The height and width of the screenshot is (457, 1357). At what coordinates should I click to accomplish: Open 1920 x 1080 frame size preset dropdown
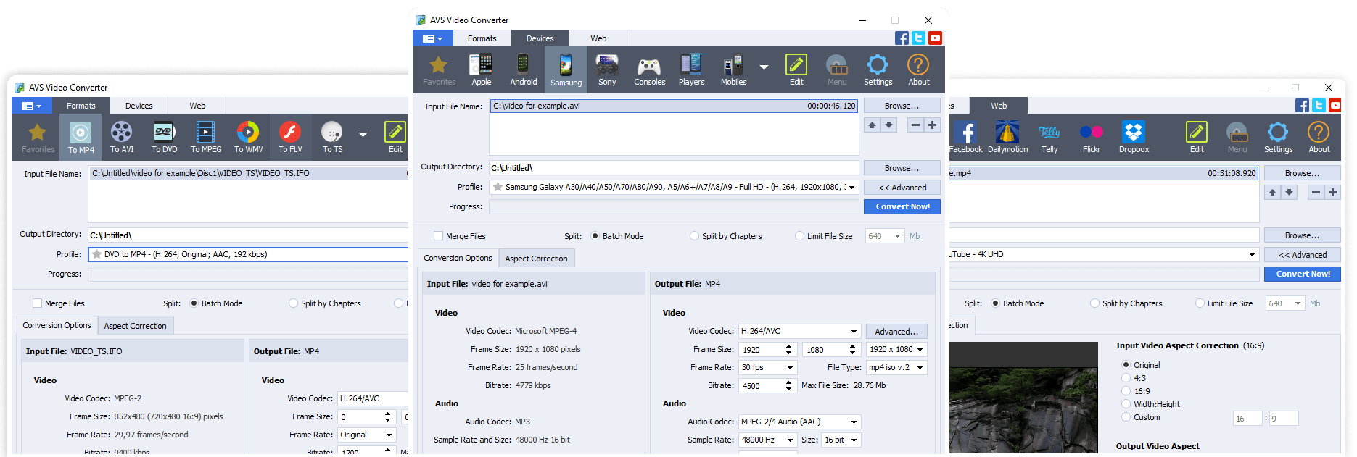920,350
